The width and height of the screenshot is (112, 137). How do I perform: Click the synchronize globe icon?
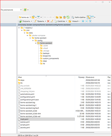(25, 10)
